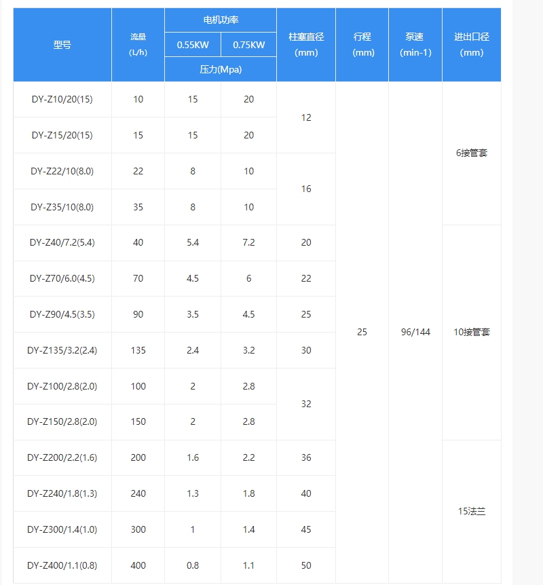
Task: Select model cell DY-Z150/2.8(2.0)
Action: tap(62, 421)
